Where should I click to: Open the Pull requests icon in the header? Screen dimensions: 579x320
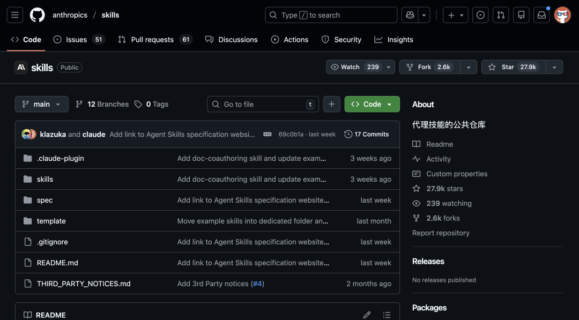point(501,15)
